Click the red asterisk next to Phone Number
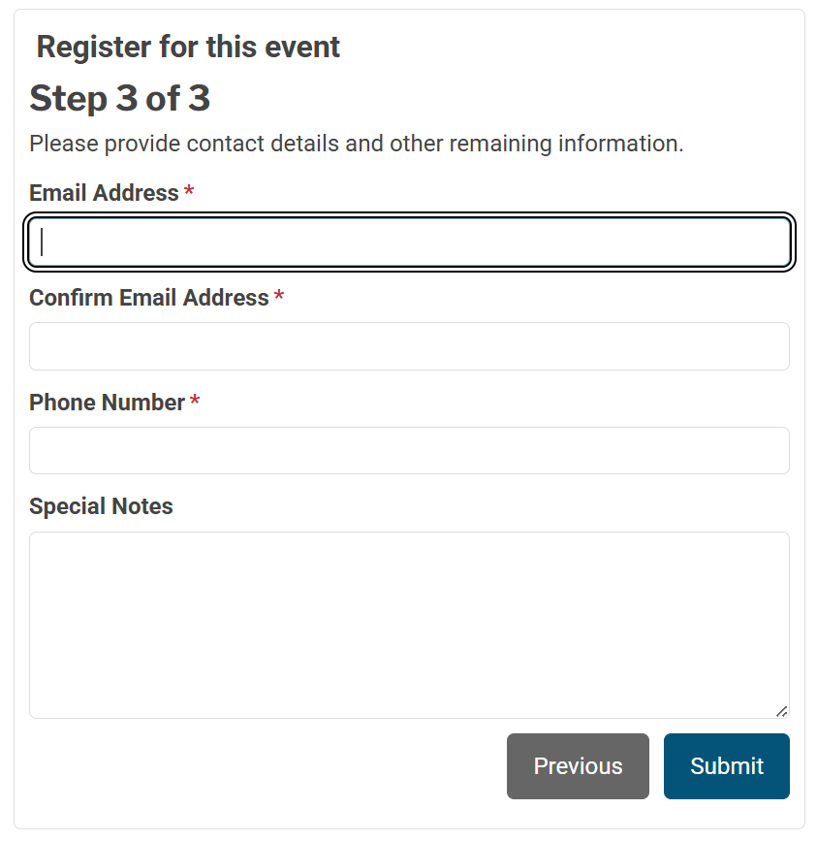 click(x=195, y=403)
